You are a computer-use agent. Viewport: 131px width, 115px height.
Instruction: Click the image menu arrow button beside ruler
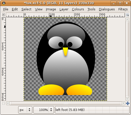point(4,15)
